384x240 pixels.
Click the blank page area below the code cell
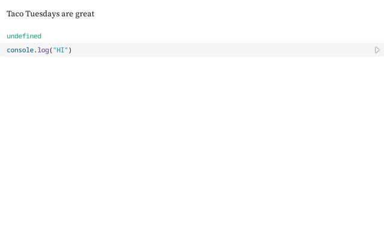[x=192, y=150]
